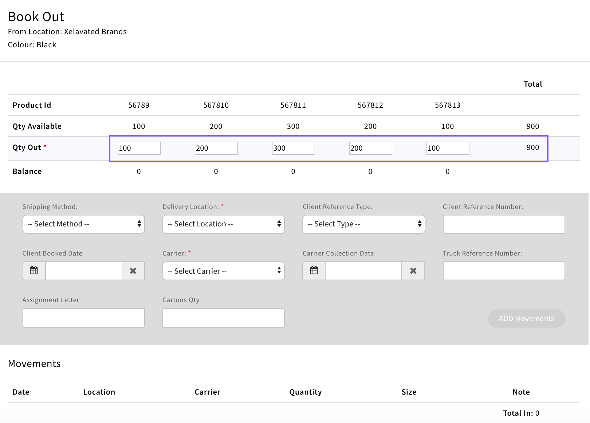Clear the Client Booked Date with X

click(x=133, y=271)
